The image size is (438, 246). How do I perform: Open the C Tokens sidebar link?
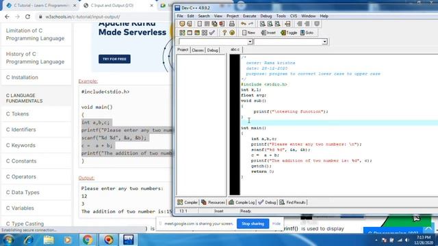pyautogui.click(x=17, y=114)
